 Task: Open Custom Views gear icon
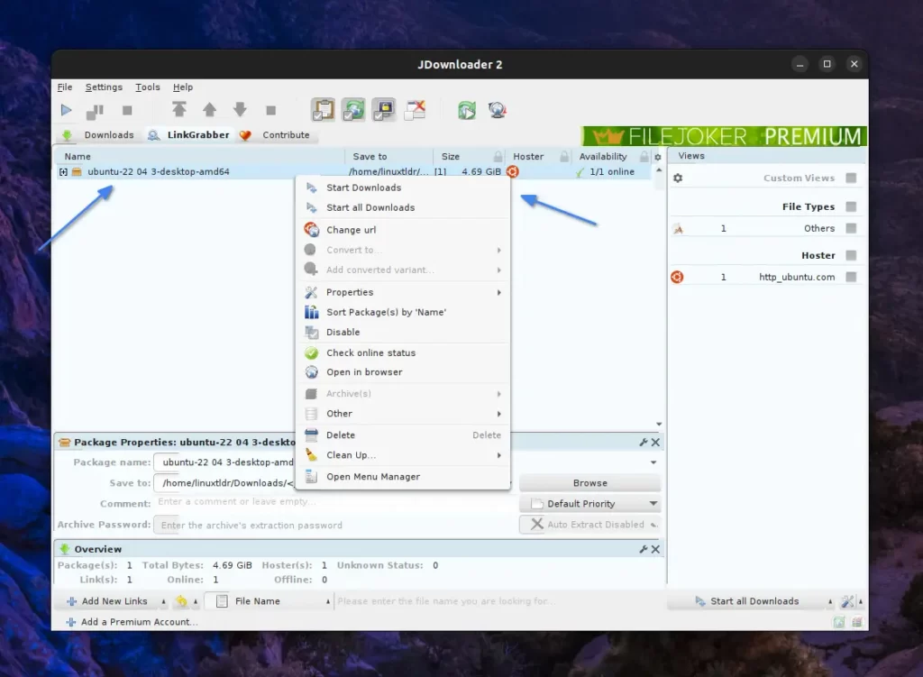tap(678, 178)
